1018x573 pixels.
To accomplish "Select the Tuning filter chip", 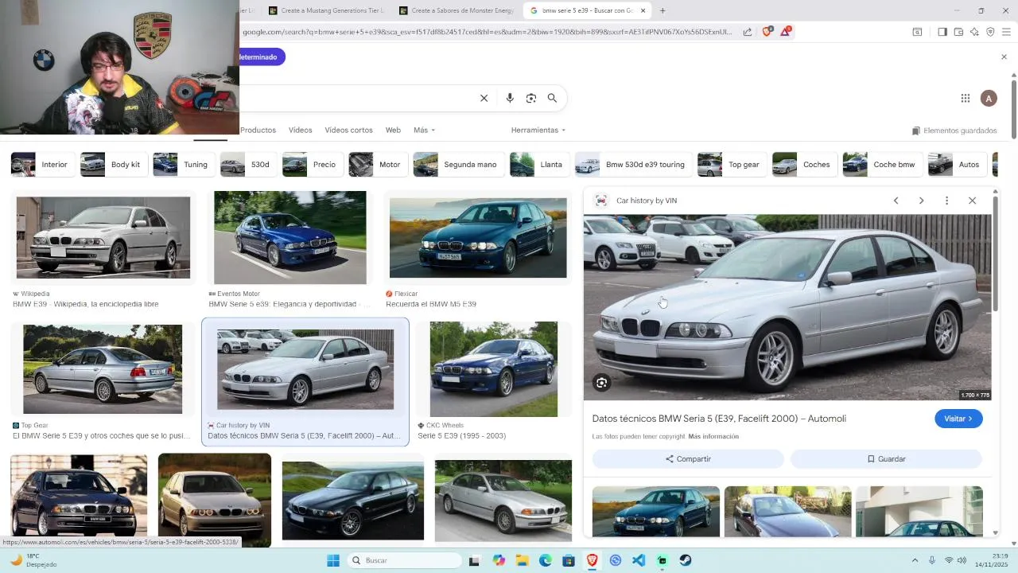I will pos(184,165).
